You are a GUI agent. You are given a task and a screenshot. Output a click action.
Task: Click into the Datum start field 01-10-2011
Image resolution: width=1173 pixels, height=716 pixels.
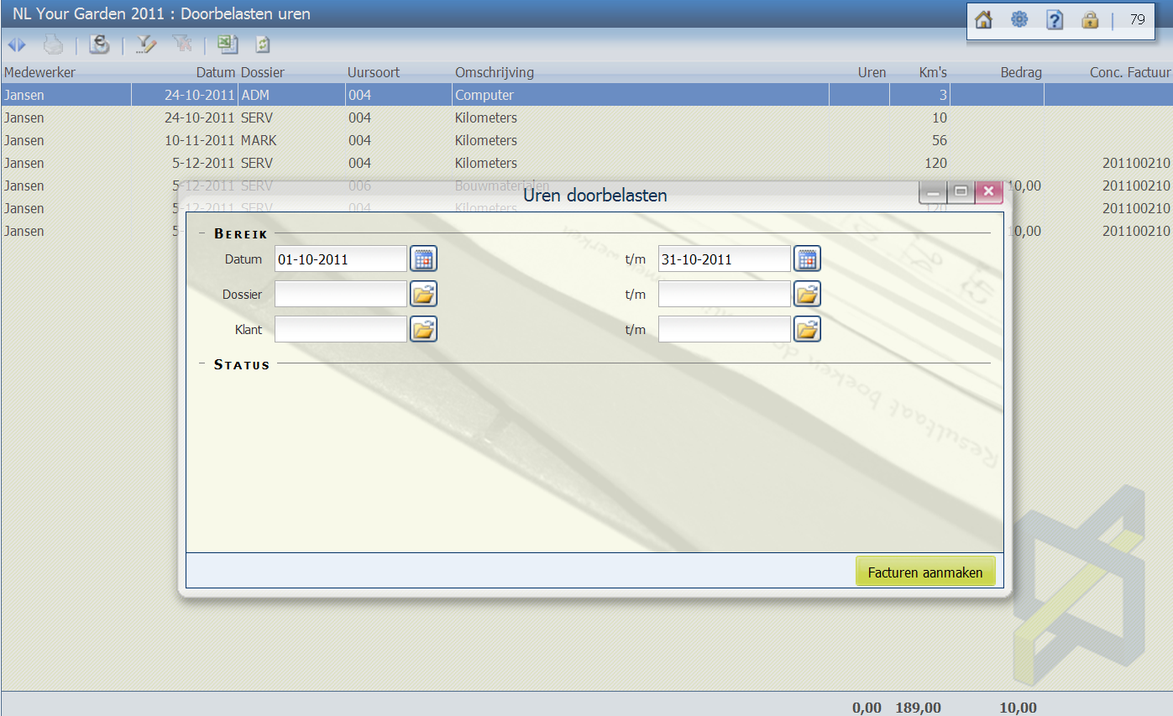coord(341,259)
